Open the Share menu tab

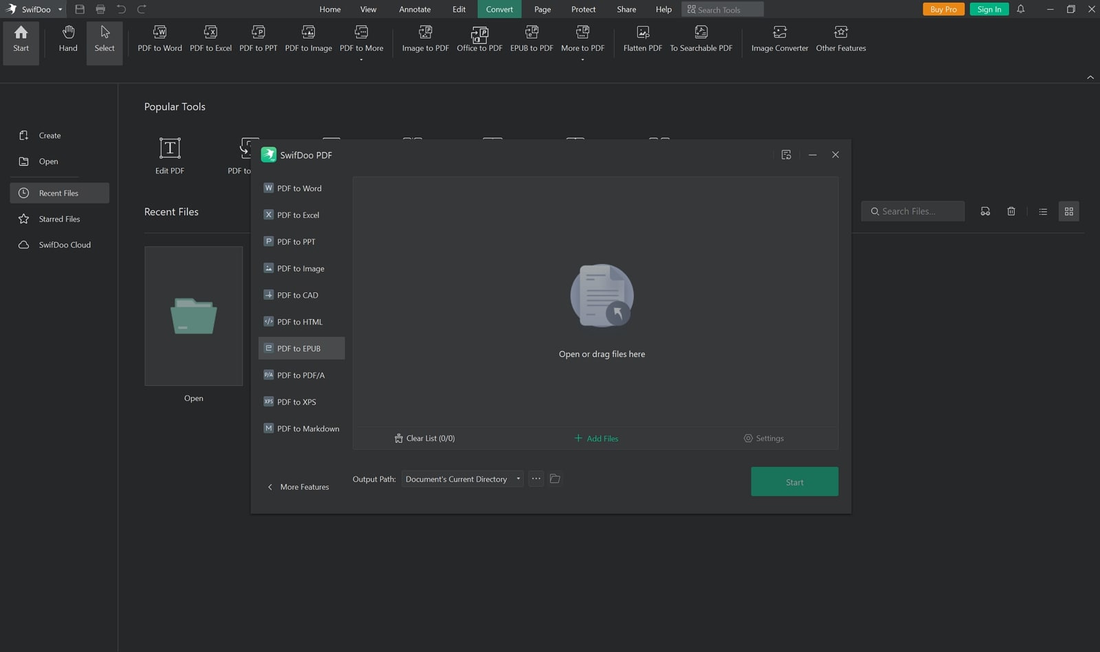626,9
